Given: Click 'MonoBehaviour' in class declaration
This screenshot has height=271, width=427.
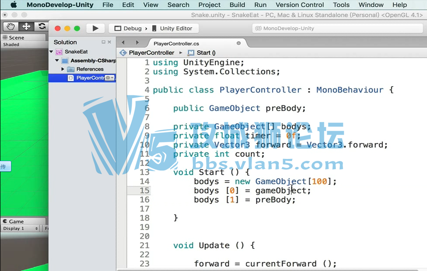Looking at the screenshot, I should tap(350, 90).
